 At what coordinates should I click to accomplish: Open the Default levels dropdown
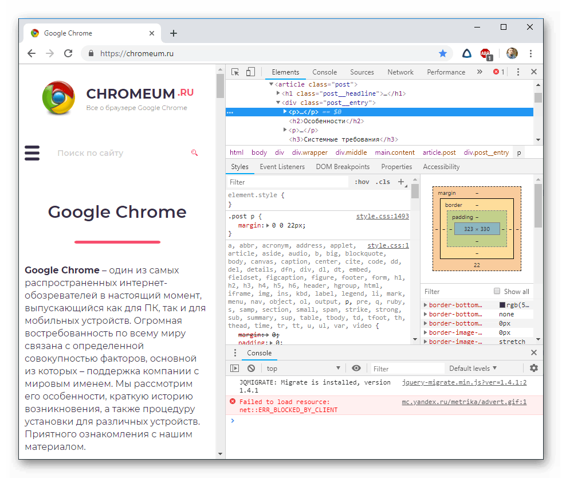473,369
